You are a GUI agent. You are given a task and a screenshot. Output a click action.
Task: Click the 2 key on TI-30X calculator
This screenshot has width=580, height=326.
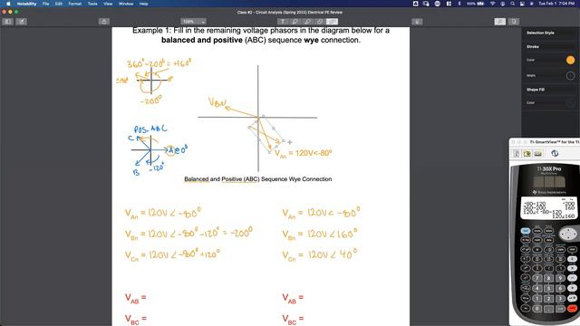[548, 299]
